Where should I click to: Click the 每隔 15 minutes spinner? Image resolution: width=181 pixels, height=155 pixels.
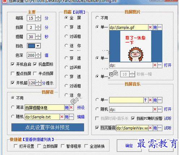tap(38, 18)
